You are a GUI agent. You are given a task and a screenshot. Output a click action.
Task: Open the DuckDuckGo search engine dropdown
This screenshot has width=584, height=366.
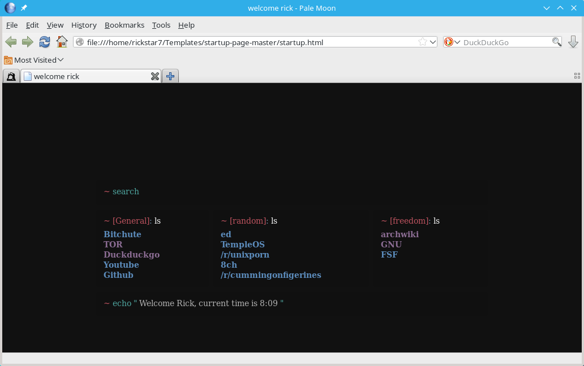pyautogui.click(x=450, y=42)
